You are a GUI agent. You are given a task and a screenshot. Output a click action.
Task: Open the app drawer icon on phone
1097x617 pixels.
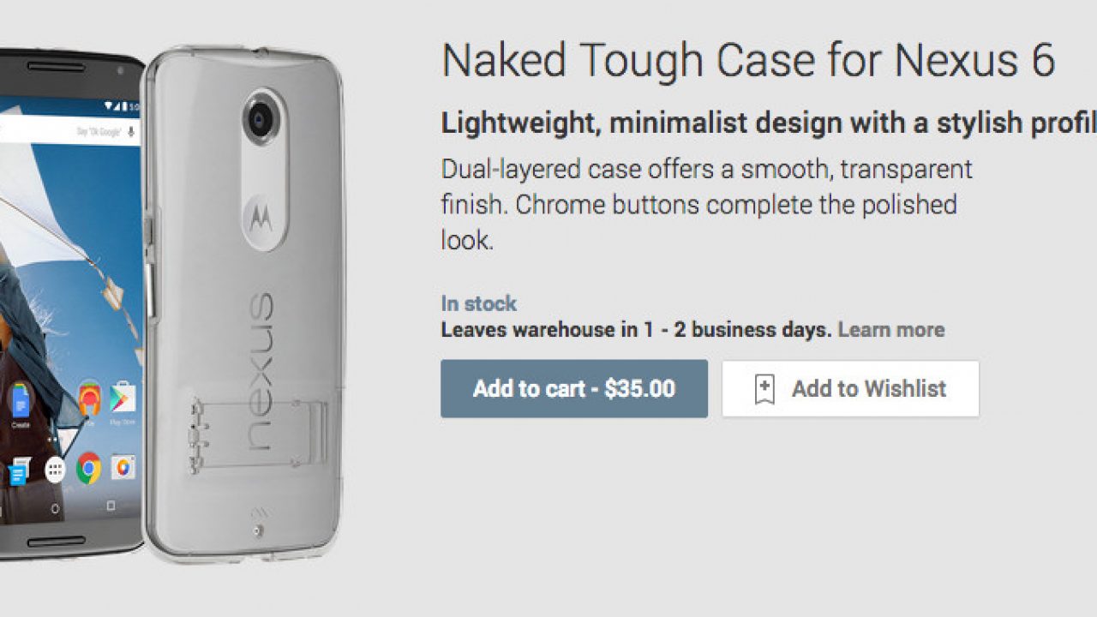coord(55,469)
